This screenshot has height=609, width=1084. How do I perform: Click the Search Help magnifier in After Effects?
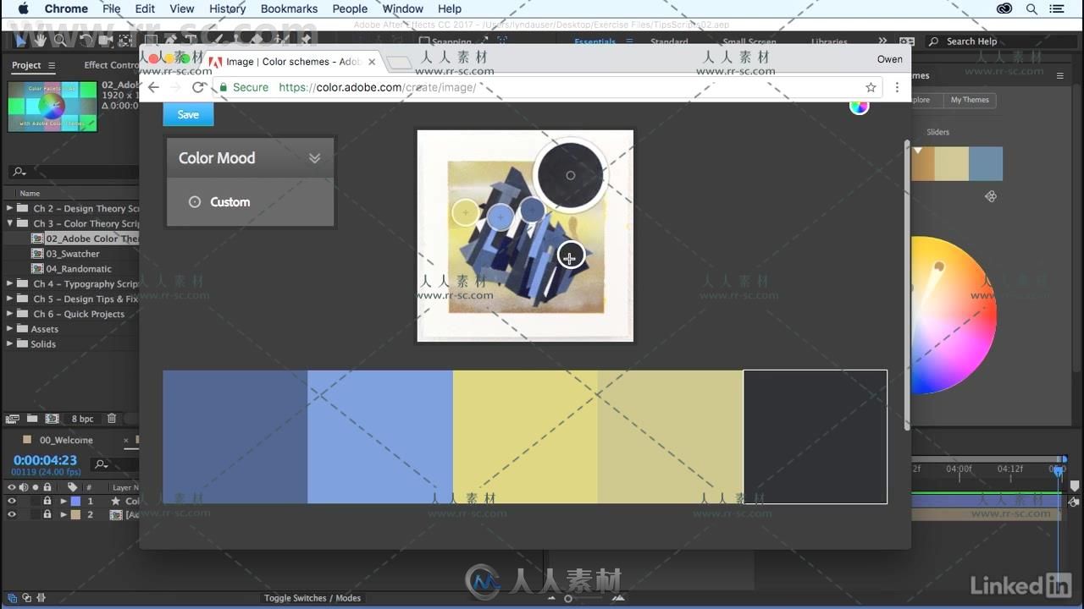[934, 41]
